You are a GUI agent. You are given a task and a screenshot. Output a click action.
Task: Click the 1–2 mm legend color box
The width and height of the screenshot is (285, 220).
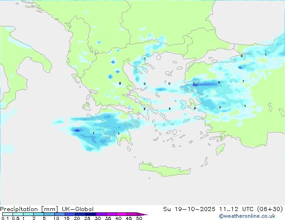[28, 214]
